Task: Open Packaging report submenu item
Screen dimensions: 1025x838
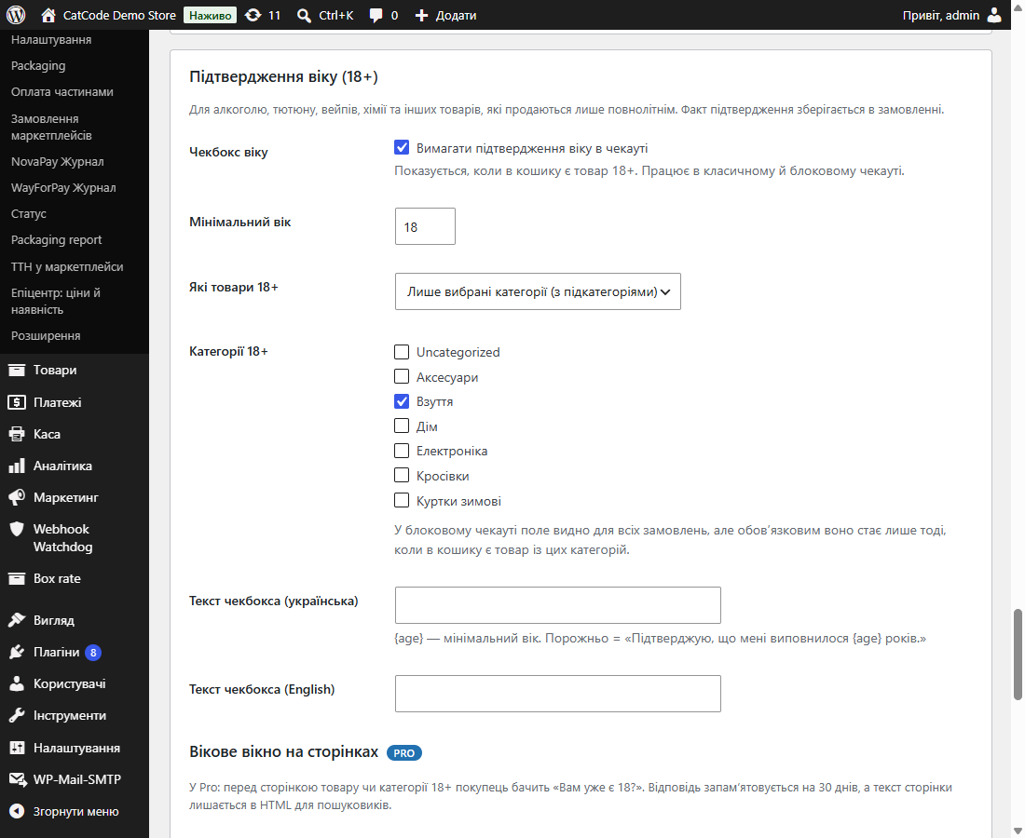Action: click(56, 240)
